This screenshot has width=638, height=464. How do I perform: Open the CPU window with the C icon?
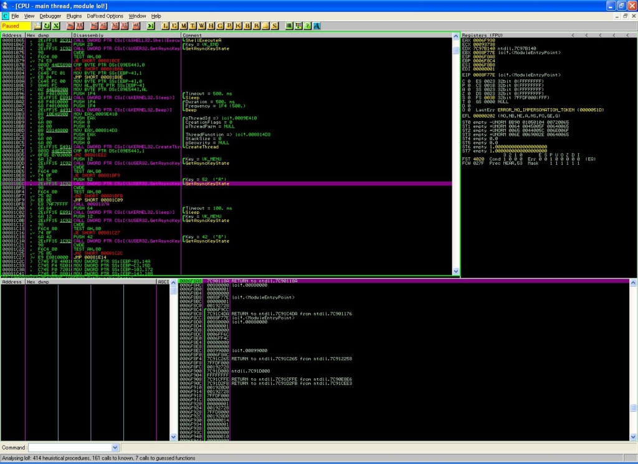[x=220, y=26]
